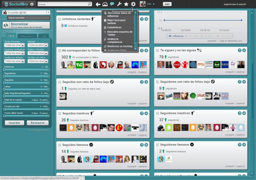Click the Salir button

coord(167,4)
